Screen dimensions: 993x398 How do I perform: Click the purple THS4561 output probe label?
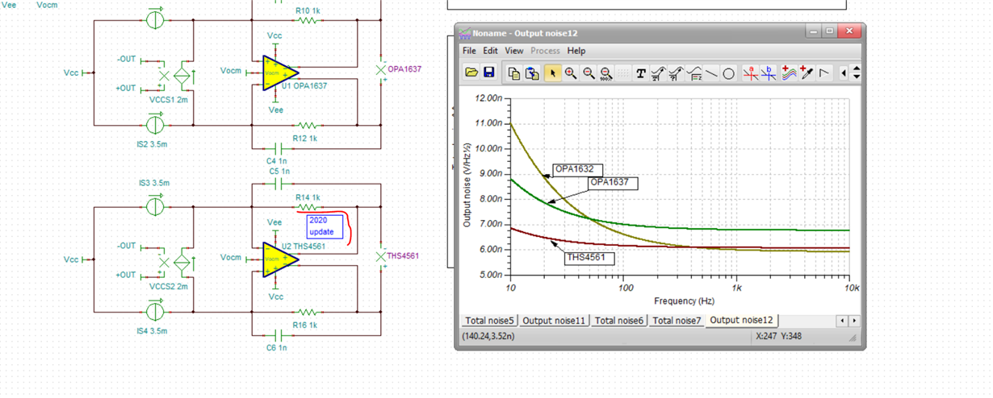point(404,256)
